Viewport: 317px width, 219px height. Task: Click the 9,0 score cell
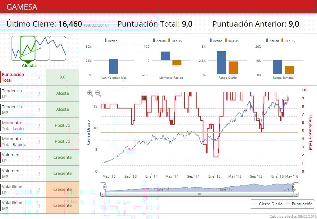(x=63, y=77)
